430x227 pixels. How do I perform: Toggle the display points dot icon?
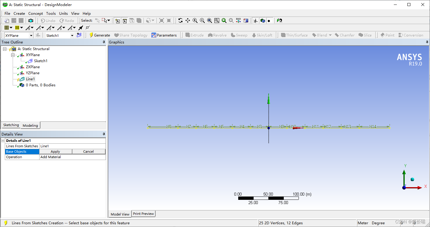coord(269,21)
